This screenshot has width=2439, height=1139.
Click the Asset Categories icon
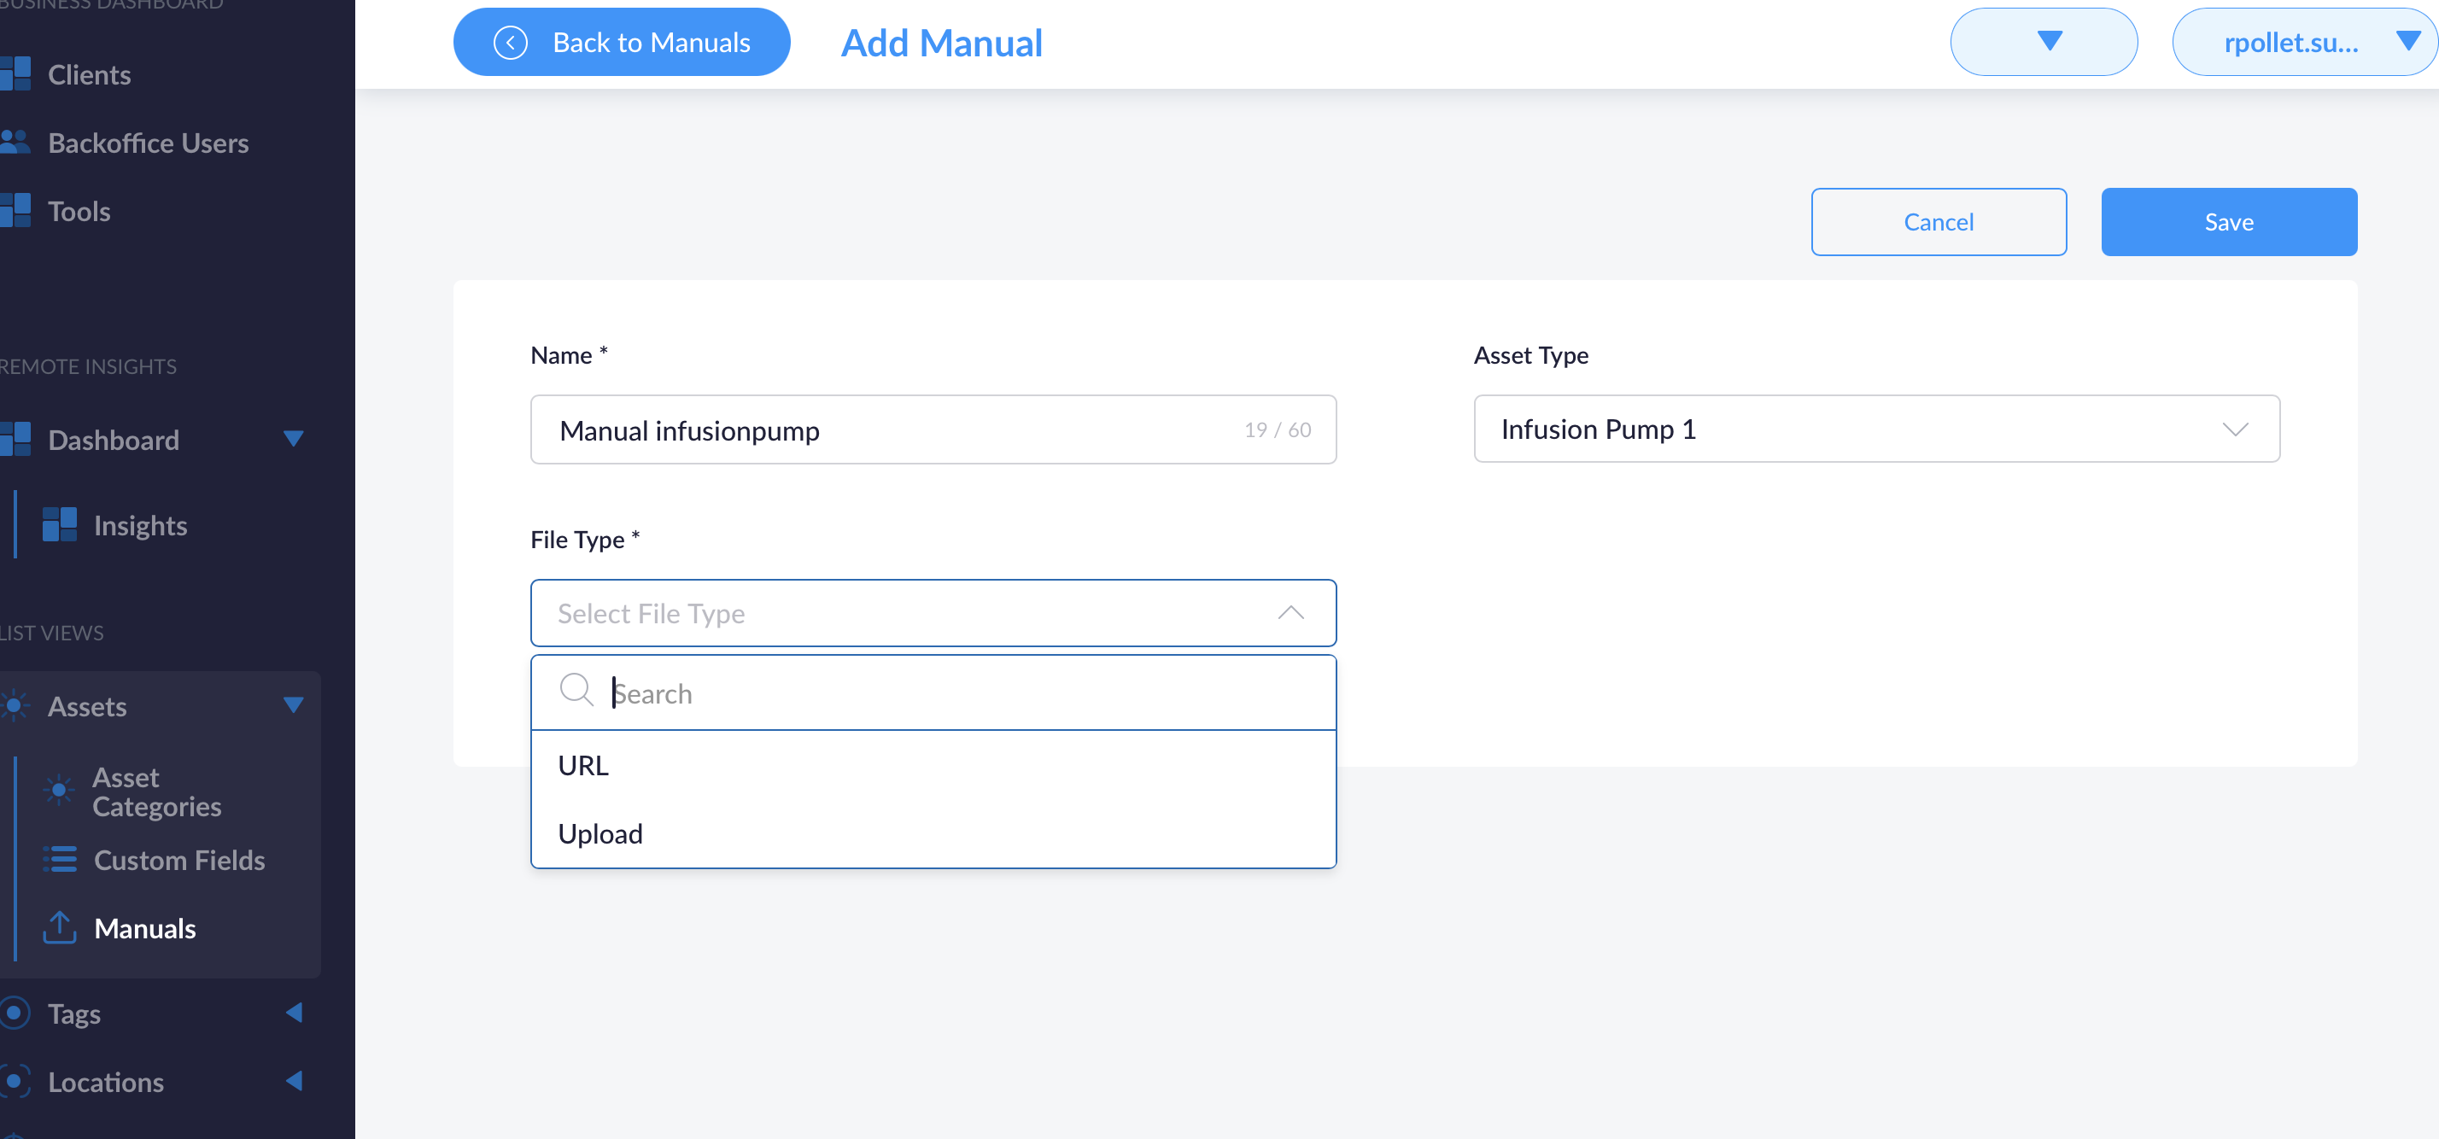tap(60, 789)
